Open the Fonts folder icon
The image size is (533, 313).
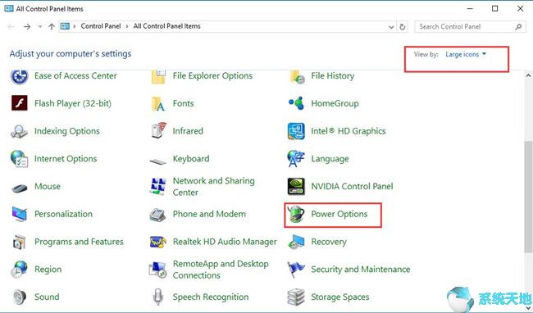158,103
